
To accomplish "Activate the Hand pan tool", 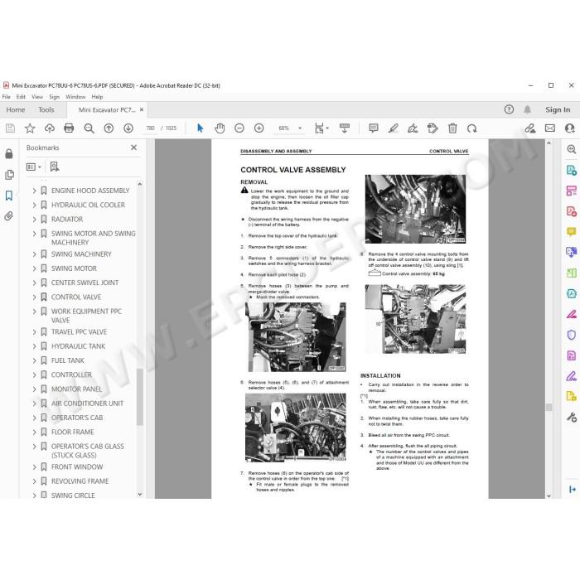I will pos(220,128).
